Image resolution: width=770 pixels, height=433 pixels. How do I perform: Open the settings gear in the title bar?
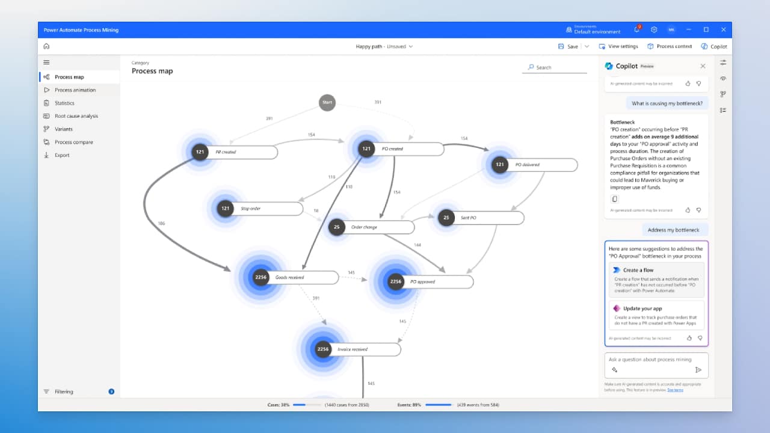pyautogui.click(x=654, y=29)
